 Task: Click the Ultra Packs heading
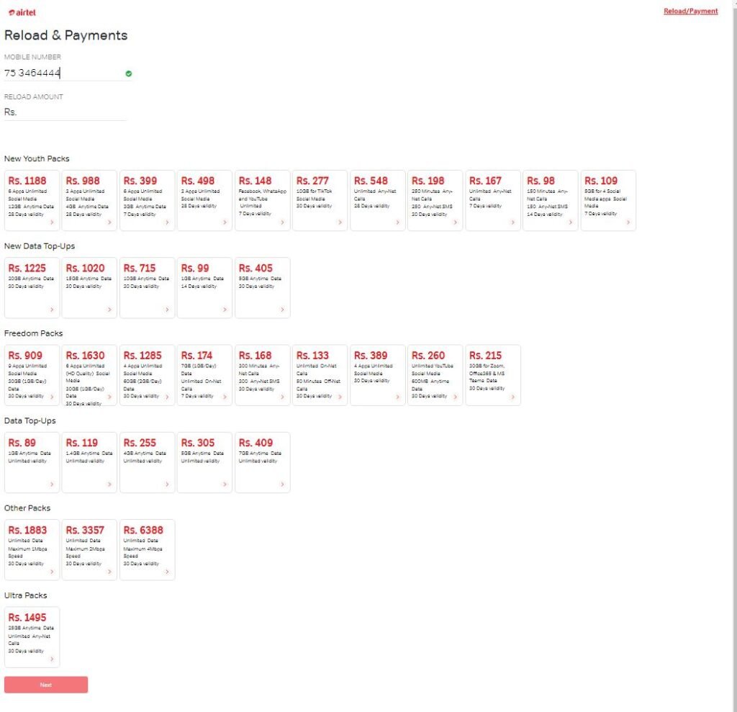click(26, 595)
